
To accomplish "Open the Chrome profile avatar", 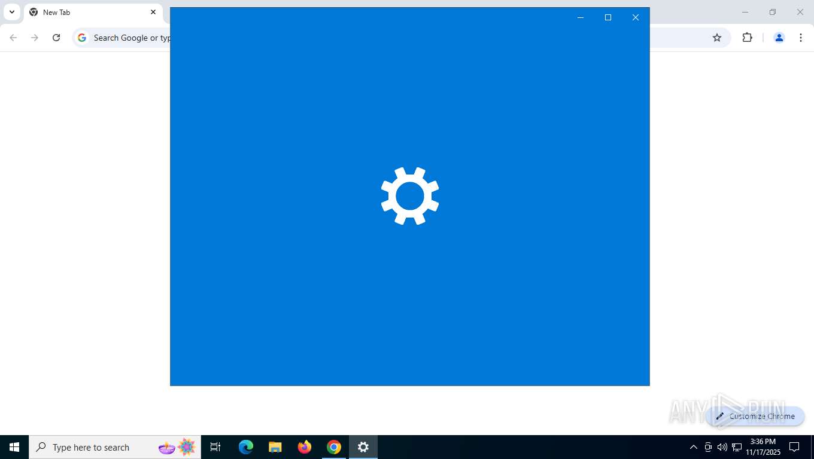I will [x=779, y=38].
